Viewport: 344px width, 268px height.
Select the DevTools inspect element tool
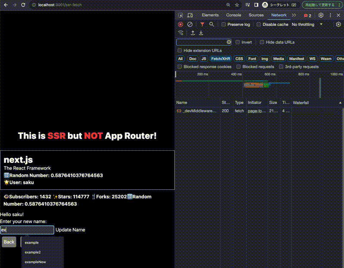(x=181, y=15)
